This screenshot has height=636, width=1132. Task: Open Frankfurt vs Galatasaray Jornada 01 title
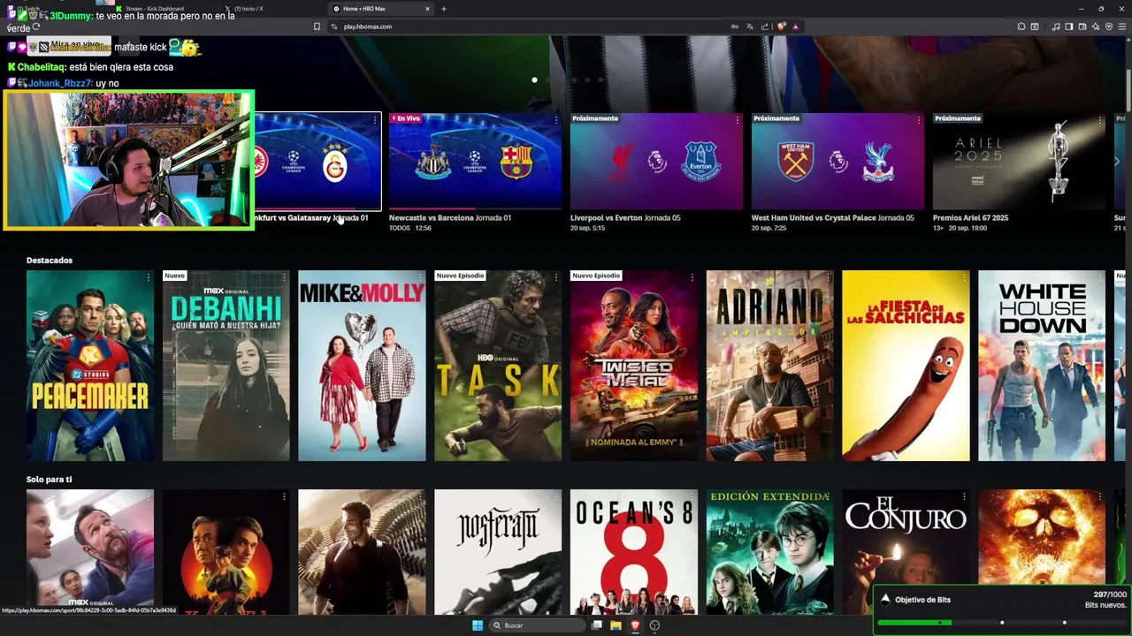(x=311, y=217)
